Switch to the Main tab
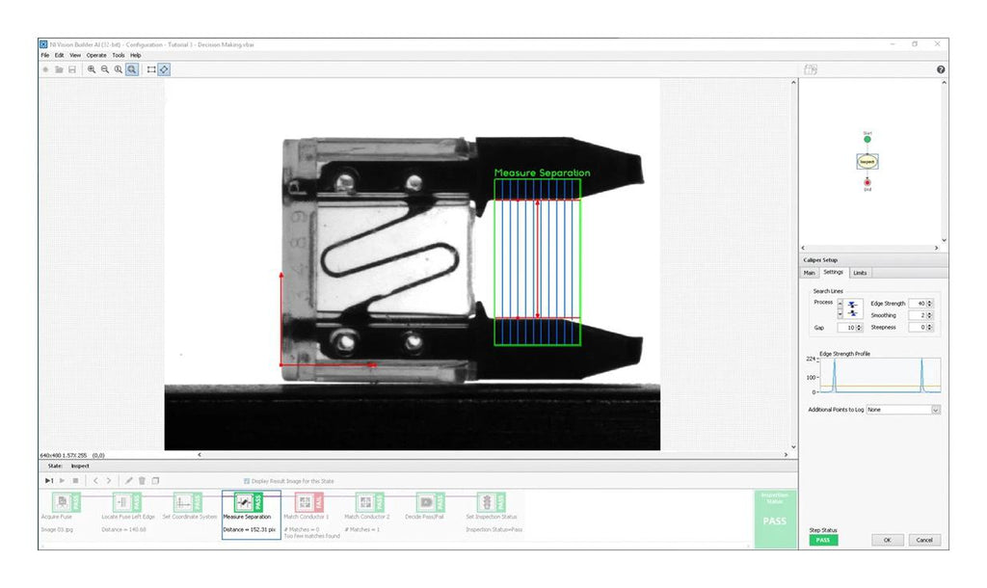987x588 pixels. [810, 273]
